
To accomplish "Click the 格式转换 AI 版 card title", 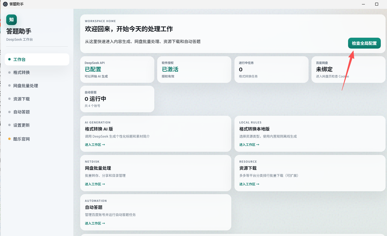I will point(99,129).
